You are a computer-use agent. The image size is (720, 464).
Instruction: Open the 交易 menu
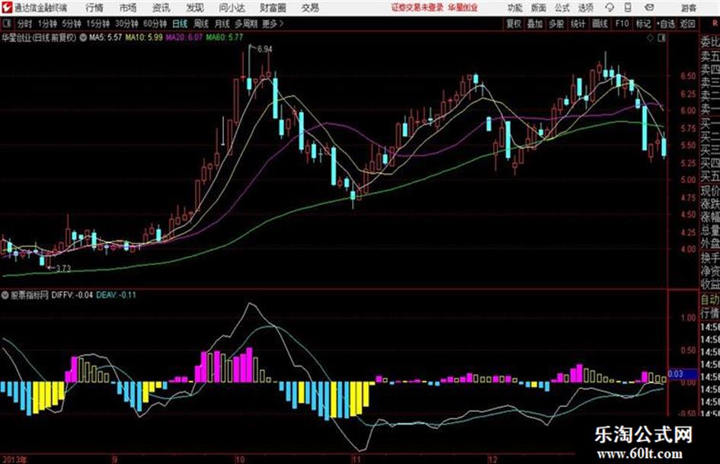point(310,8)
